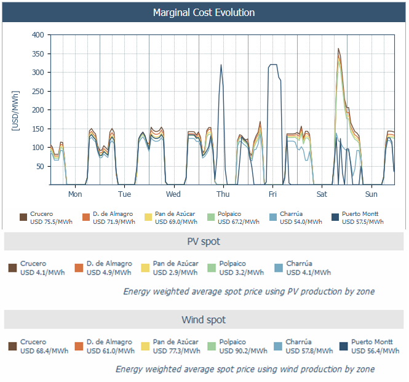This screenshot has height=382, width=409.
Task: Click the Thursday Puerto Montt spike on chart
Action: [221, 65]
